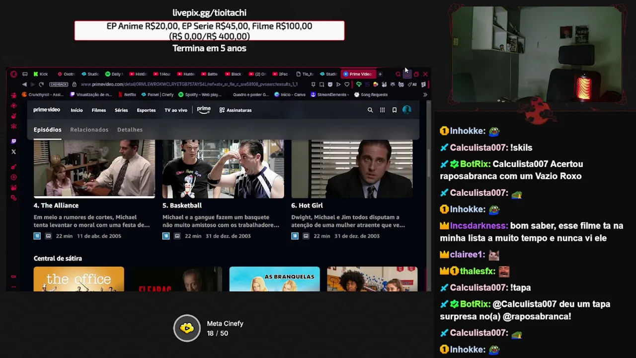Open Twitch in the Opera sidebar
The image size is (636, 358).
pyautogui.click(x=13, y=141)
